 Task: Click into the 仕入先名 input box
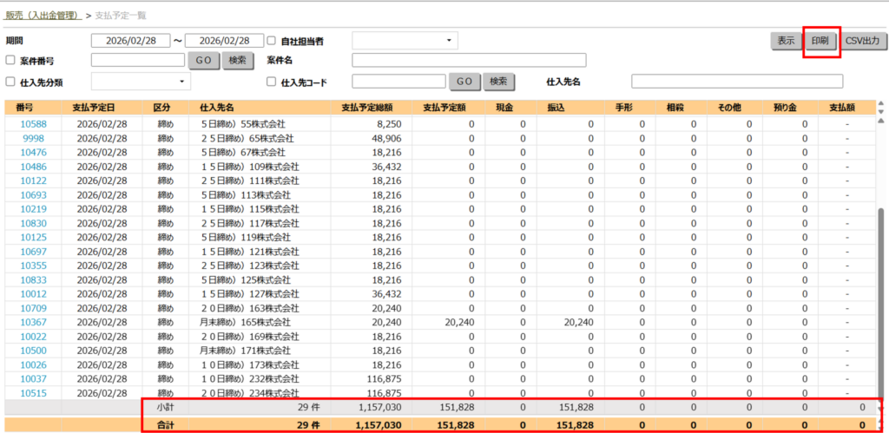coord(736,82)
